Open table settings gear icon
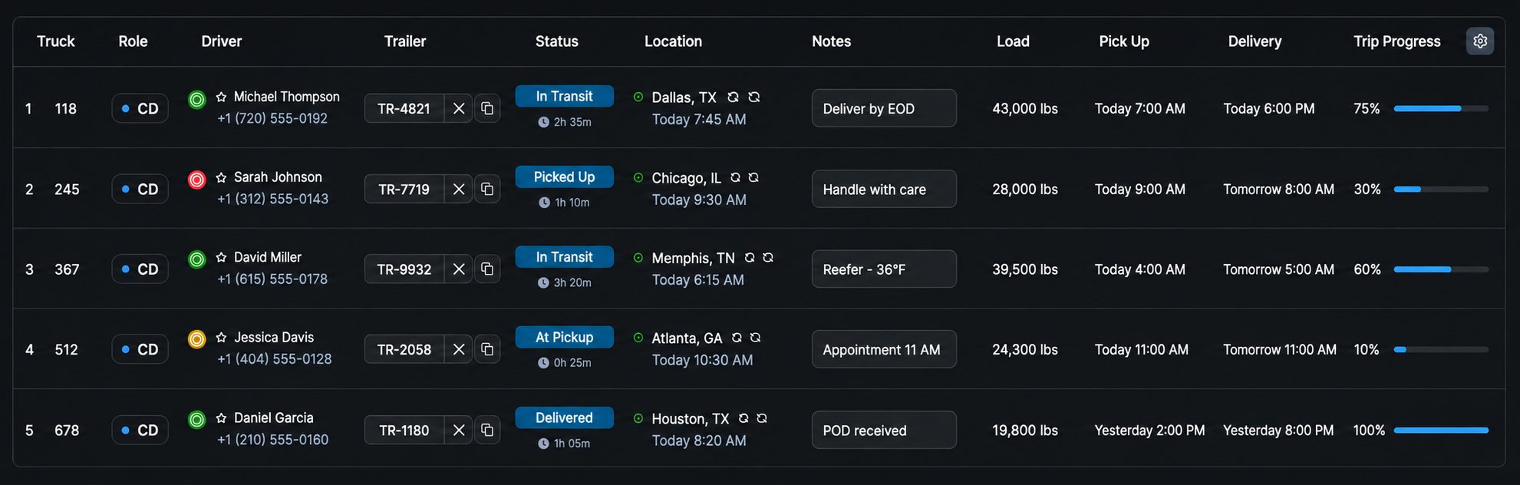This screenshot has height=485, width=1520. click(1480, 41)
